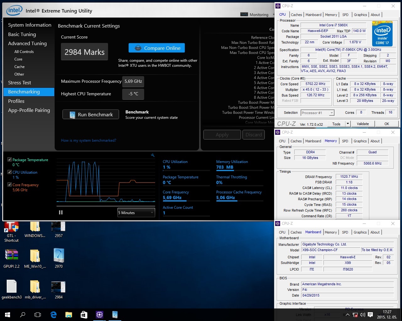Open Other under Advanced Tuning
Viewport: 402px width, 321px height.
19,74
